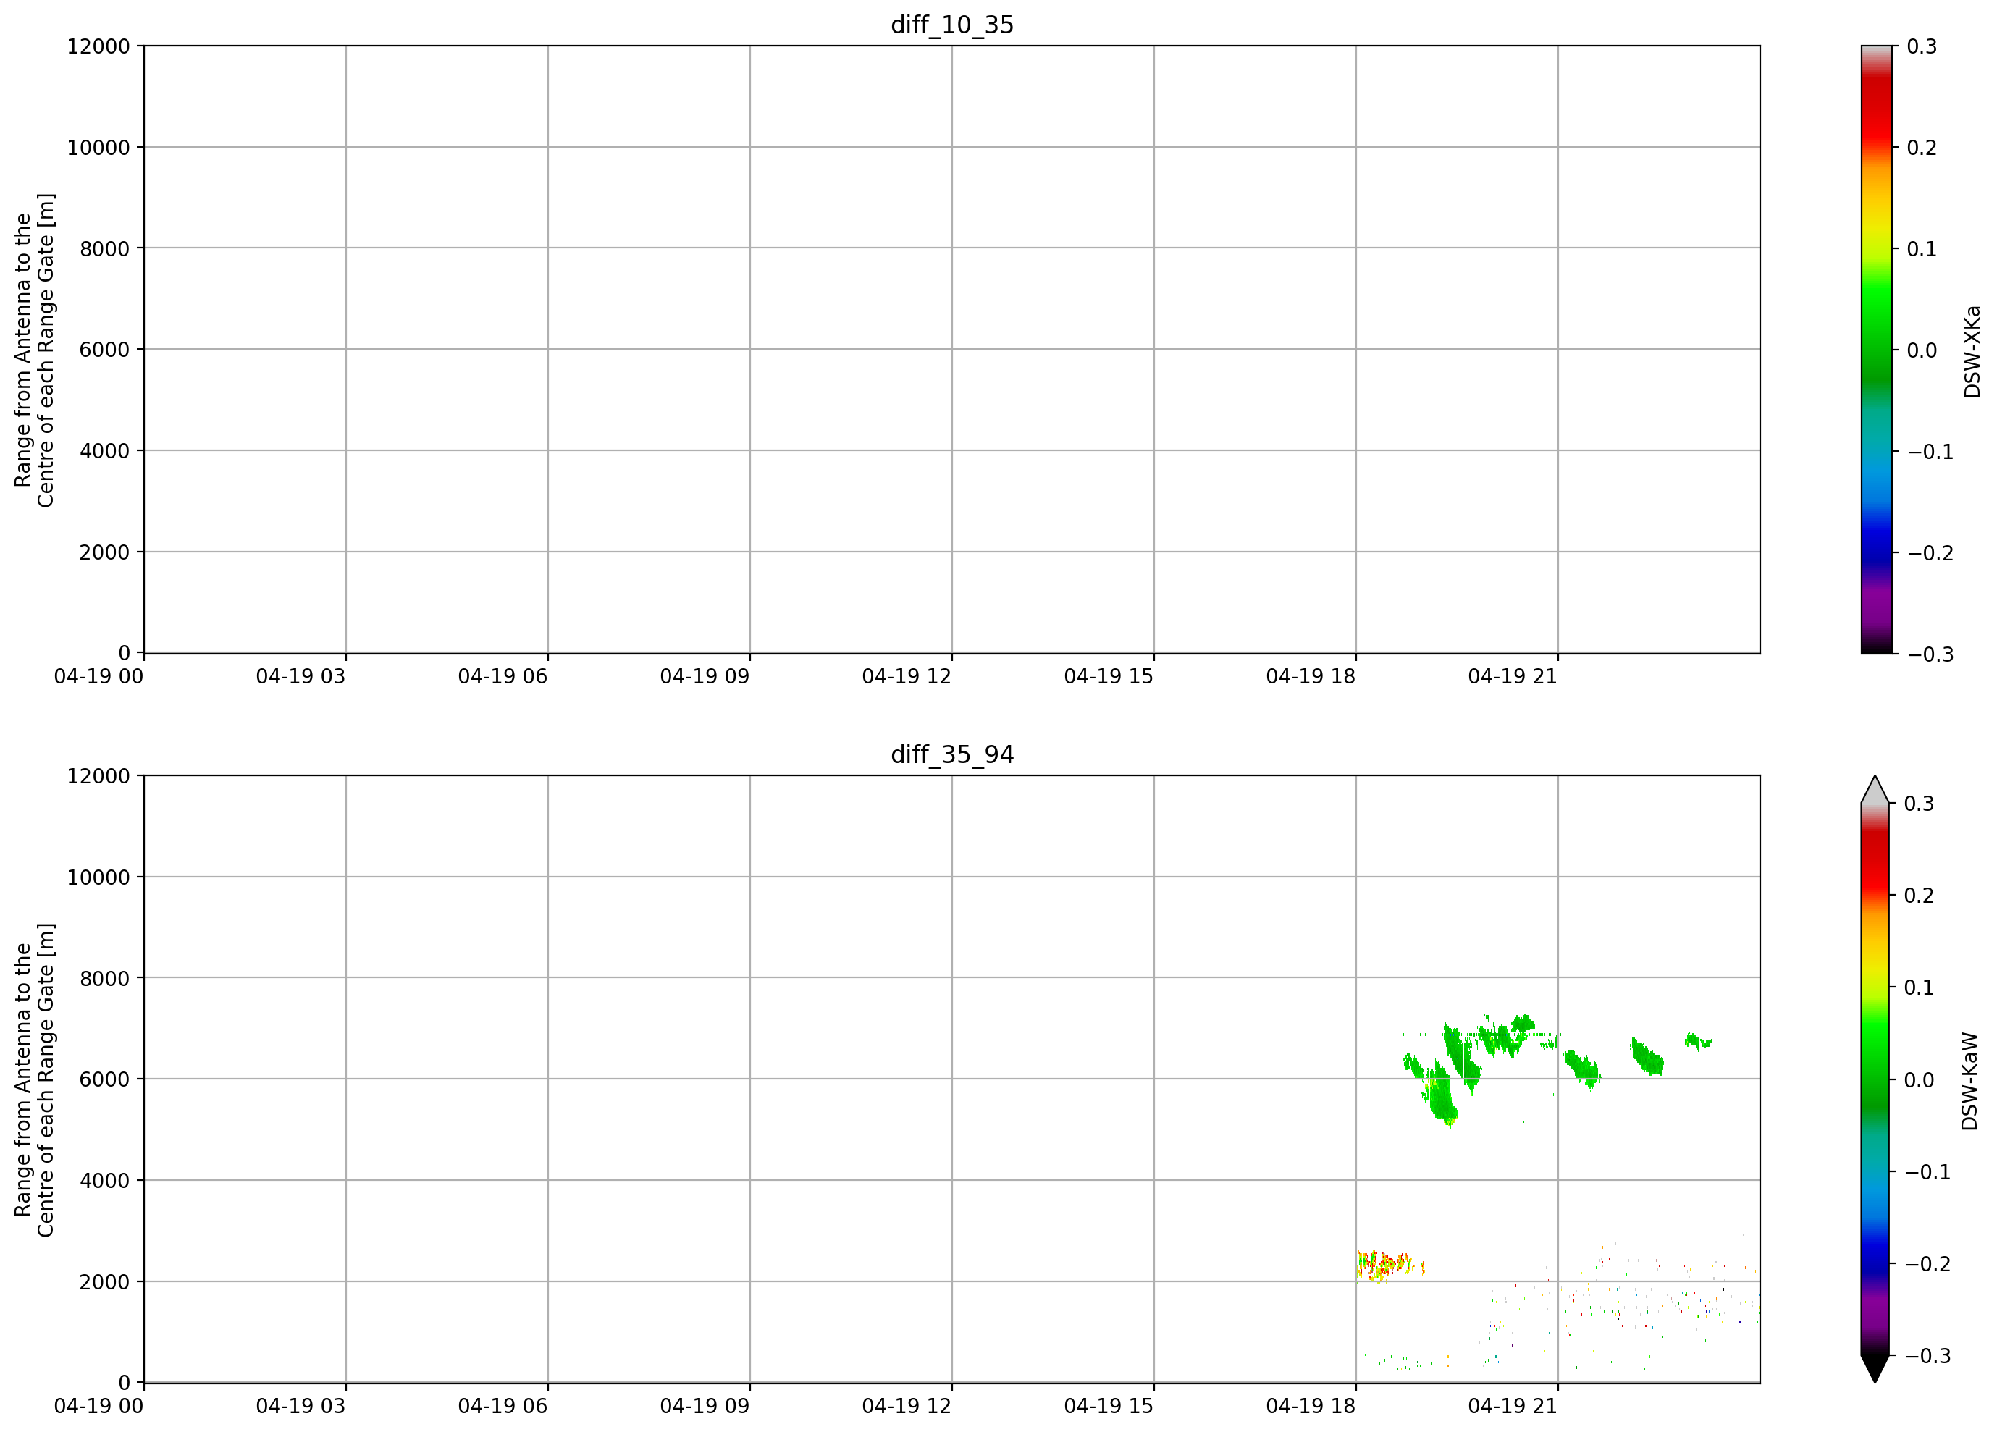Viewport: 1997px width, 1432px height.
Task: Click the top DSW-XKa colorbar gradient
Action: point(1876,350)
